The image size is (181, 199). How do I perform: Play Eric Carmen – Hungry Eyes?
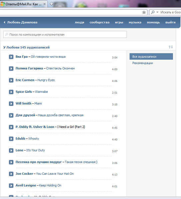tap(11, 80)
